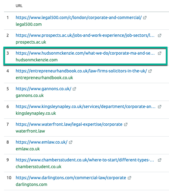Viewport: 169px width, 193px height.
Task: Open the legal500.com corporate-and-commercial URL
Action: pyautogui.click(x=78, y=17)
